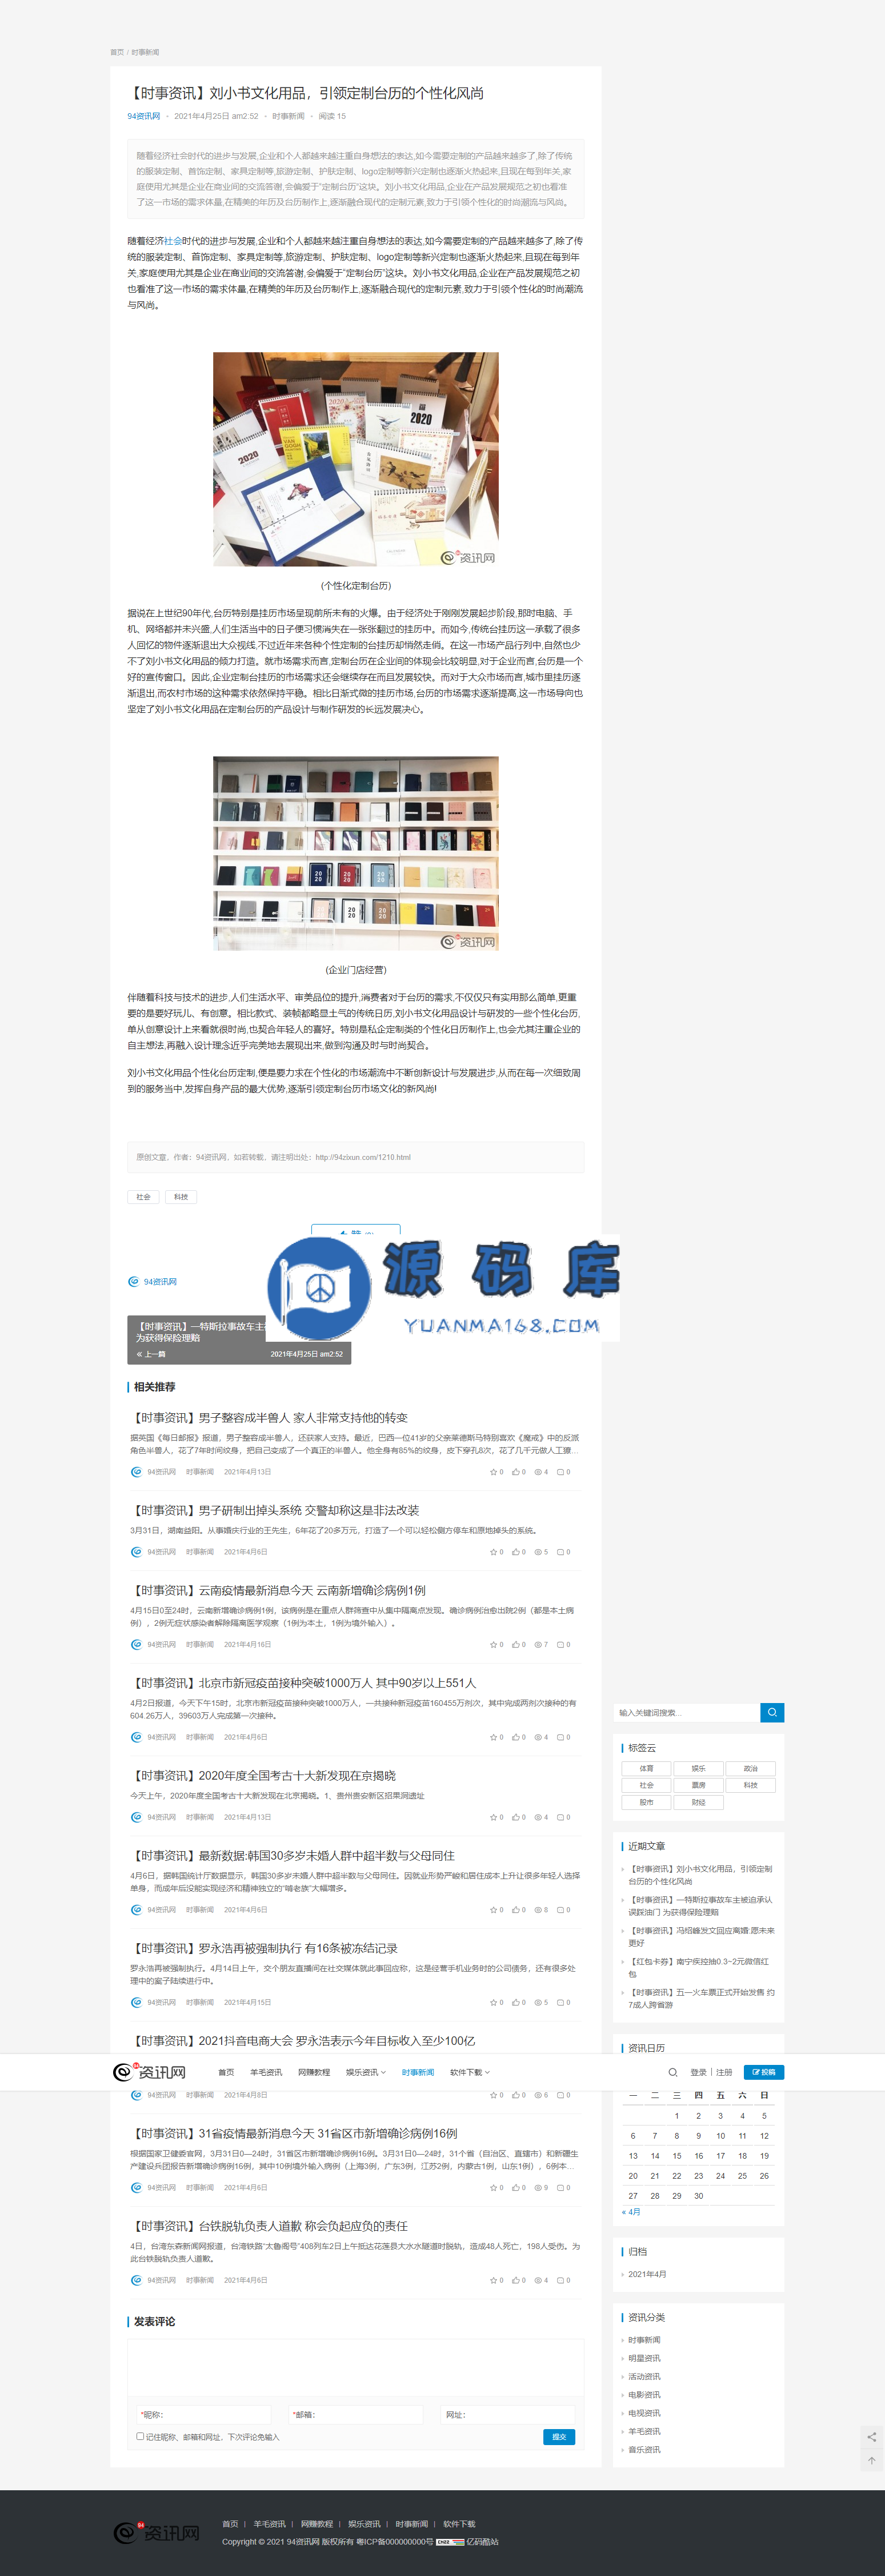Click the blue search button in sidebar

coord(771,1713)
